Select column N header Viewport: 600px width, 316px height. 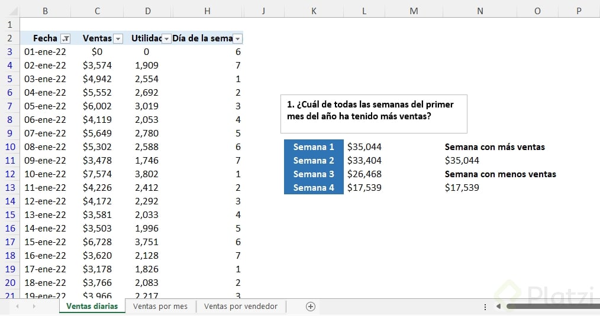[x=480, y=11]
